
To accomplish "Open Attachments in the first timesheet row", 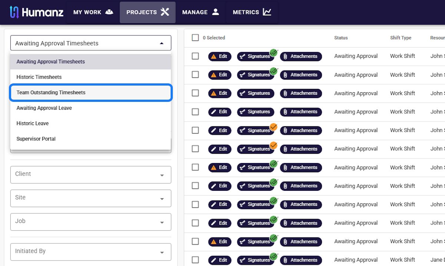I will pyautogui.click(x=301, y=56).
